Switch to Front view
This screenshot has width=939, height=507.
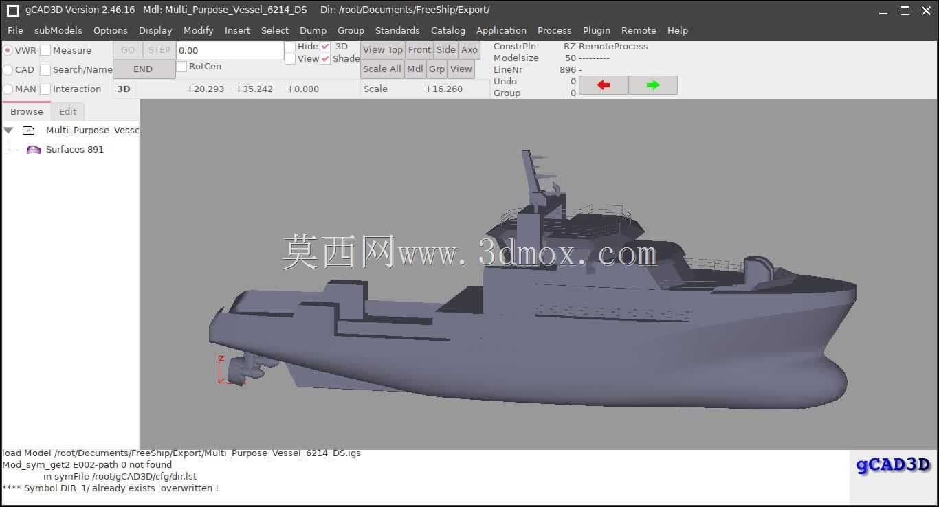pyautogui.click(x=419, y=50)
